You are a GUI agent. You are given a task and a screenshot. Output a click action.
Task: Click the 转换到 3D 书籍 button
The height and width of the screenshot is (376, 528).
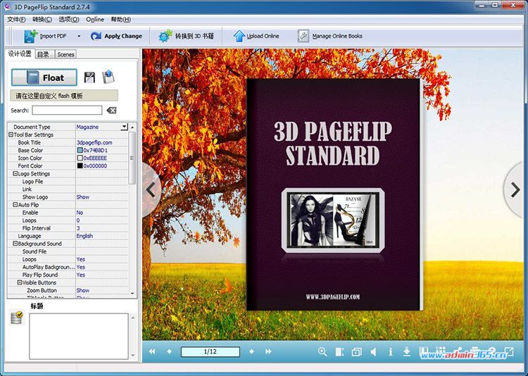tap(187, 36)
